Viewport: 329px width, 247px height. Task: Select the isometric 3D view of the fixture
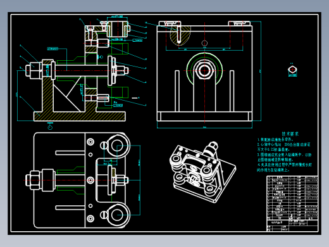pyautogui.click(x=202, y=172)
